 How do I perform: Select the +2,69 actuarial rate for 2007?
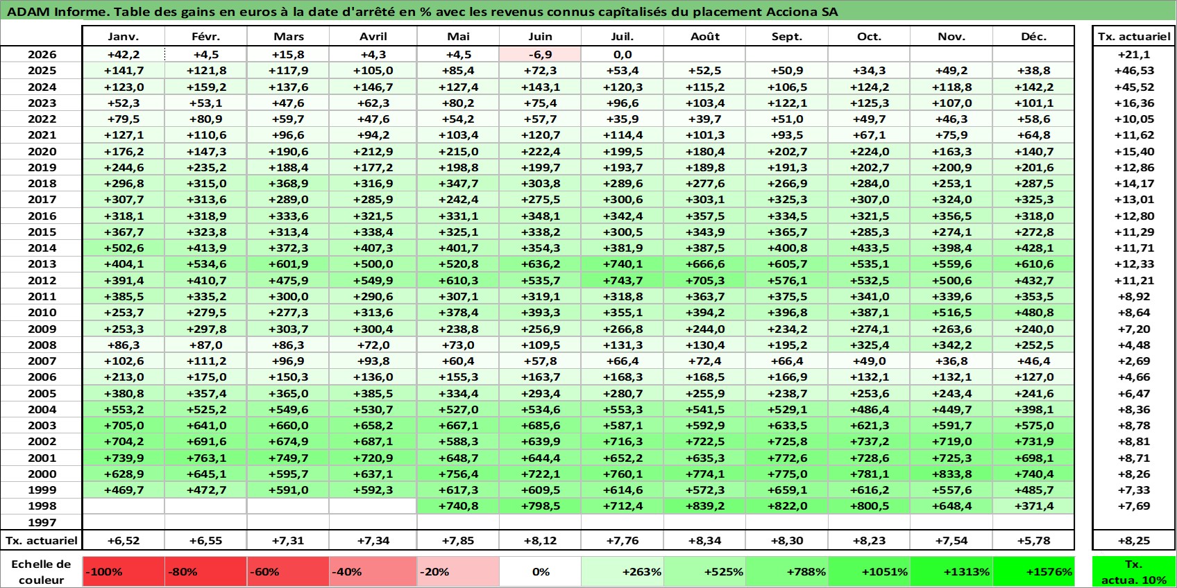(x=1134, y=361)
